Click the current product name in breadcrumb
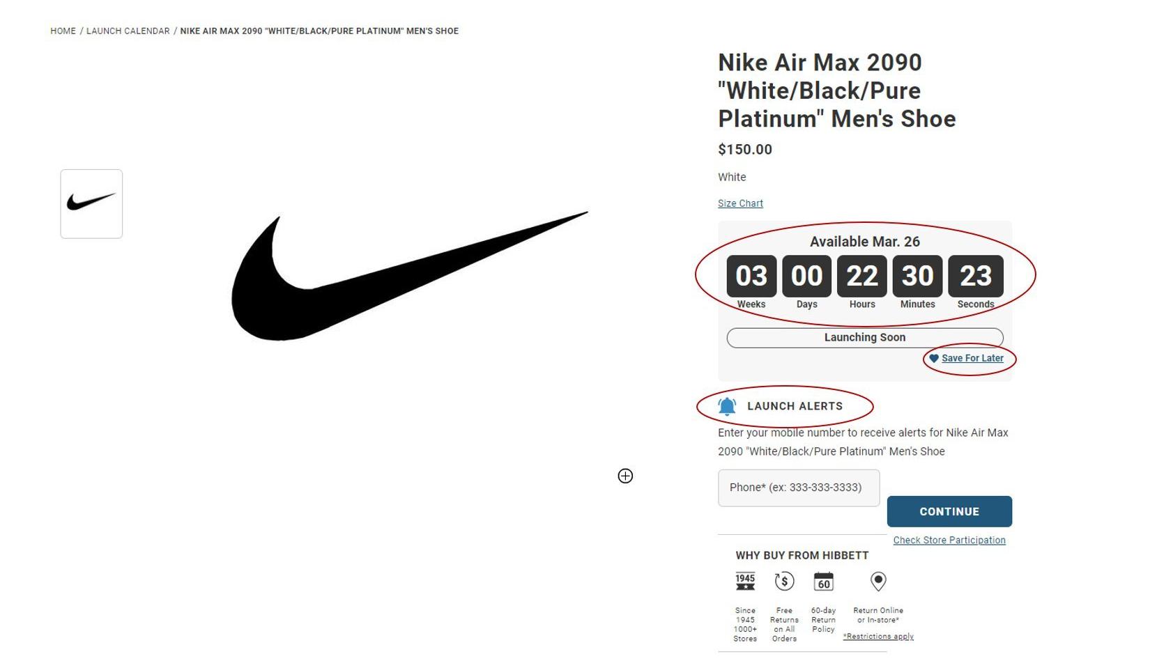The image size is (1150, 661). coord(319,31)
